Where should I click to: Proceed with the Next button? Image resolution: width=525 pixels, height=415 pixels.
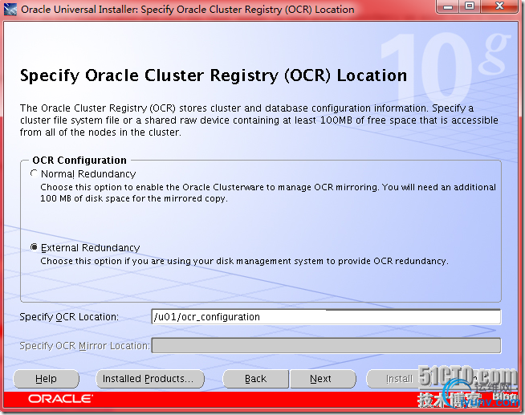point(323,379)
